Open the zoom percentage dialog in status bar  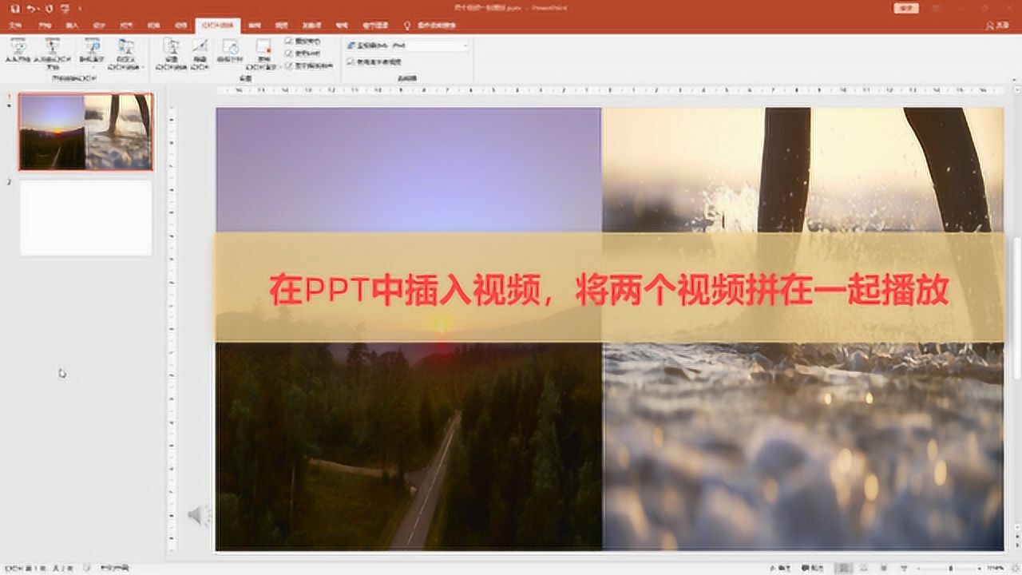click(x=996, y=568)
